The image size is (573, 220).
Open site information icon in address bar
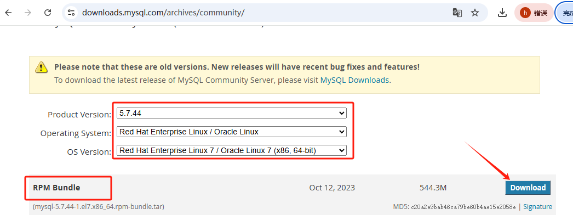click(x=71, y=13)
